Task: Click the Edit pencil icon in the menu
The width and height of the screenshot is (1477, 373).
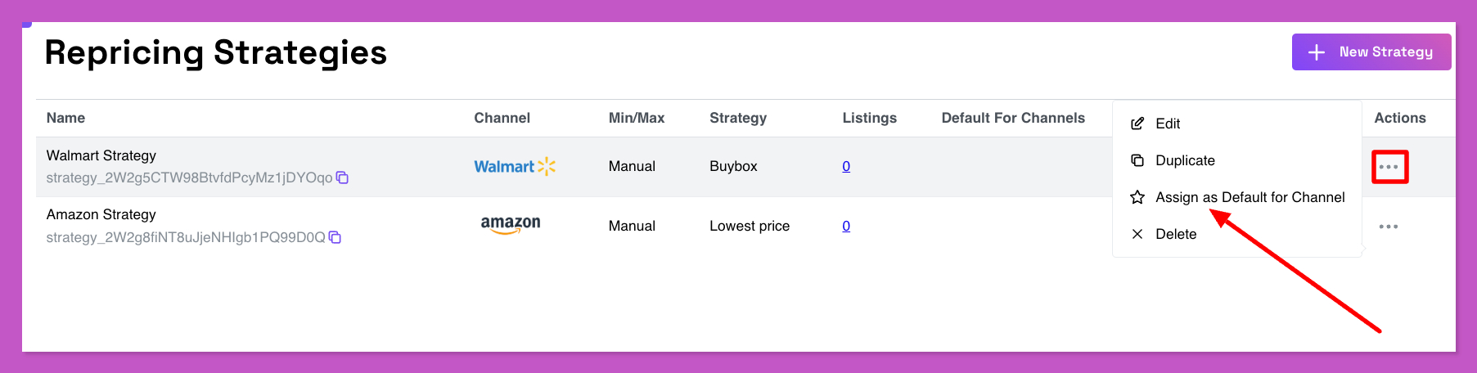Action: (x=1137, y=124)
